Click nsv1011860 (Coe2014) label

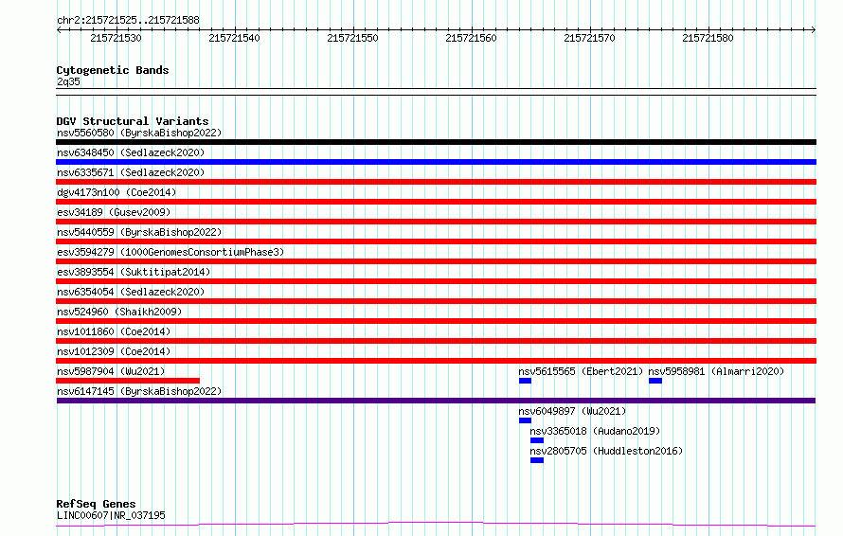(114, 331)
